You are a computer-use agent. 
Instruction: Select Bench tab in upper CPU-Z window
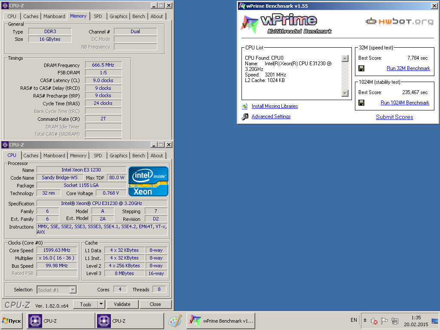[139, 16]
